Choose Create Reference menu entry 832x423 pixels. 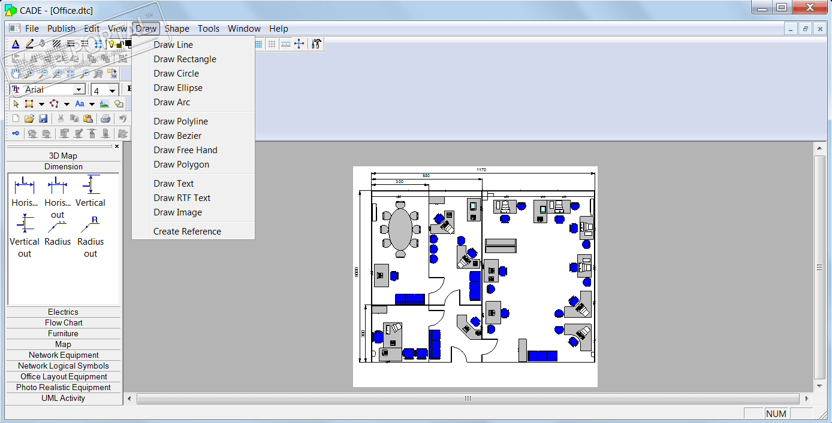194,231
